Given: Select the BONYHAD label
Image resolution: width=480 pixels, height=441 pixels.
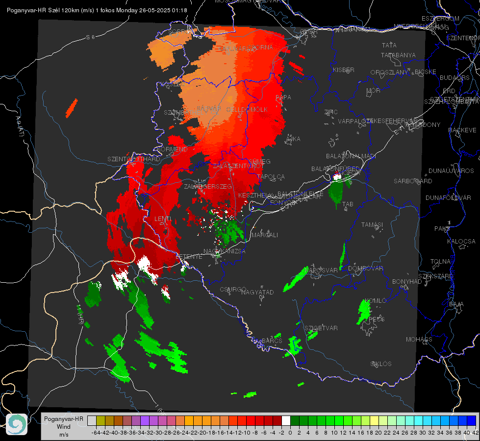Looking at the screenshot, I should [x=407, y=282].
